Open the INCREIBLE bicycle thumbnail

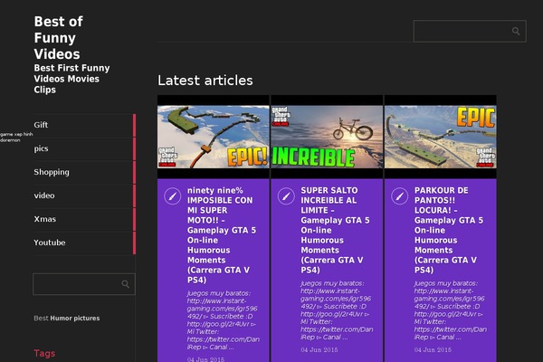click(x=327, y=137)
